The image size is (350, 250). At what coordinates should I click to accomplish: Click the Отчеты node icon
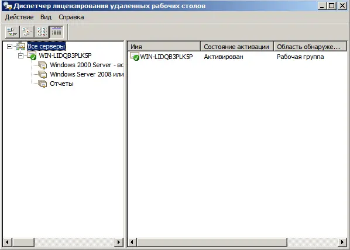[x=42, y=84]
